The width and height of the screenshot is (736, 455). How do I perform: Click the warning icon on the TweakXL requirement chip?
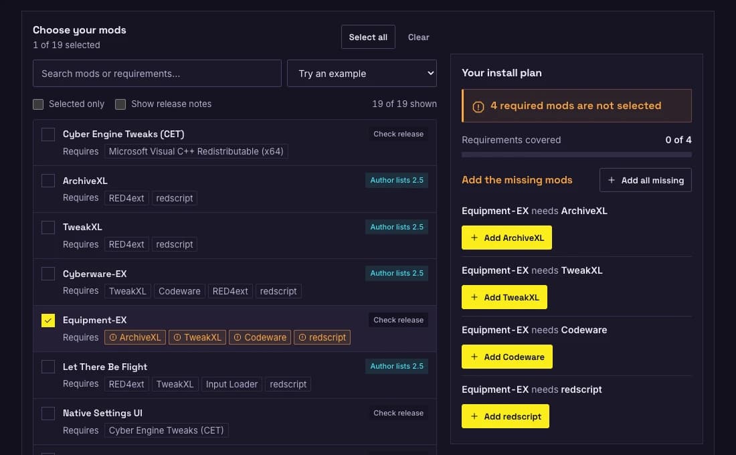point(177,337)
